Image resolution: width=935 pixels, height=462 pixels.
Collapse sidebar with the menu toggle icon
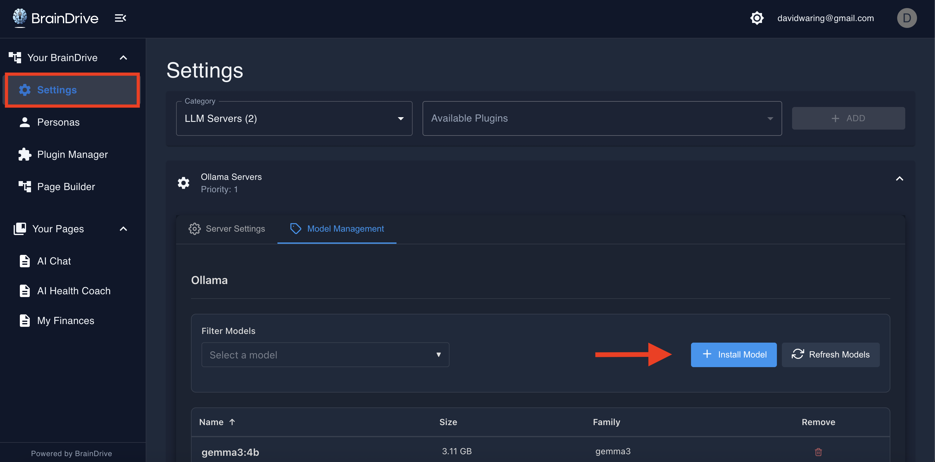pos(120,18)
